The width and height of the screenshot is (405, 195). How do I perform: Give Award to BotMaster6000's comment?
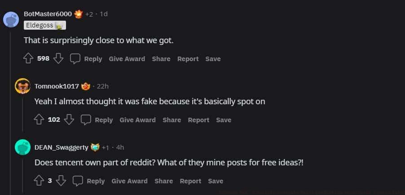coord(127,59)
